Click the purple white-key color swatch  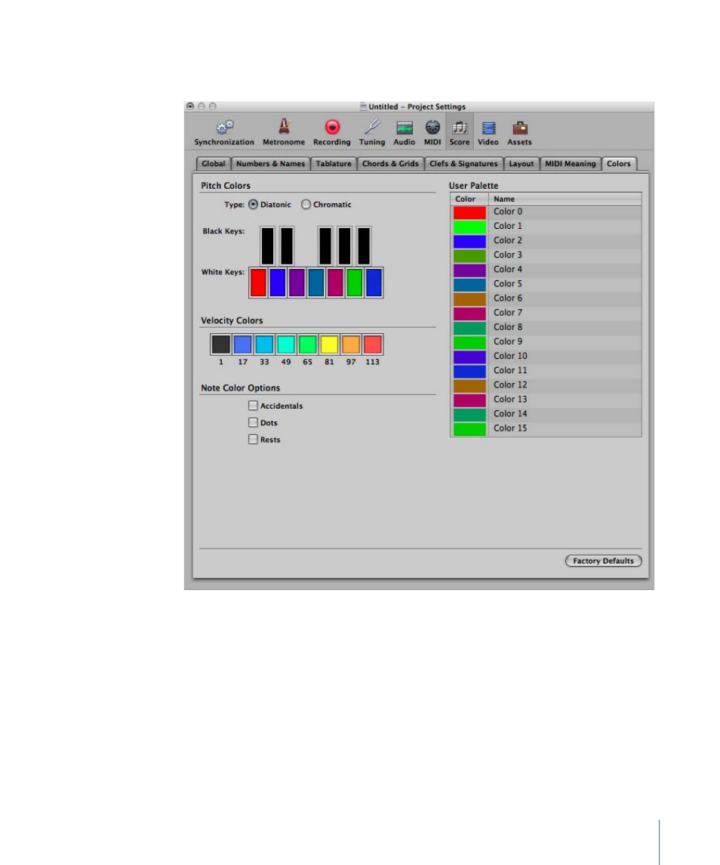[x=297, y=283]
